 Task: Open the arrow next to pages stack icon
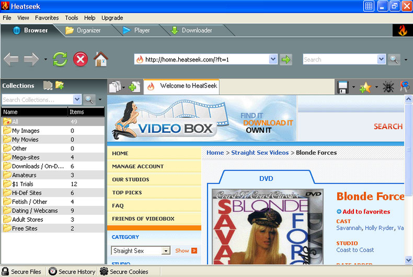[124, 87]
